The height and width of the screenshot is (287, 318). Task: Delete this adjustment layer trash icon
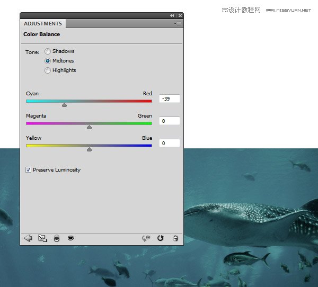[x=175, y=239]
